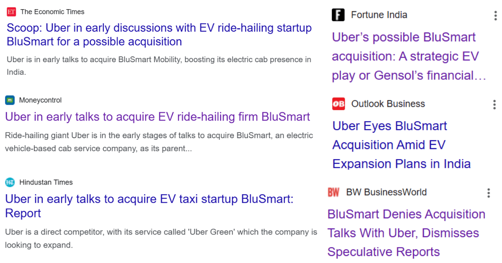
Task: Click the Hindustan Times source name
Action: (x=46, y=182)
